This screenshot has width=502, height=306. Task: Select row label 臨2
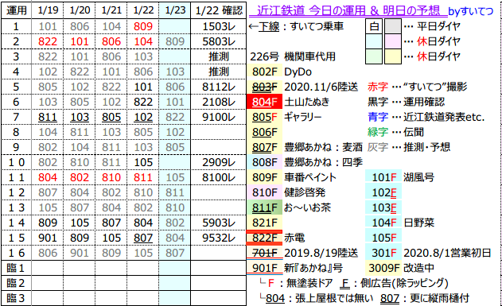[x=17, y=283]
